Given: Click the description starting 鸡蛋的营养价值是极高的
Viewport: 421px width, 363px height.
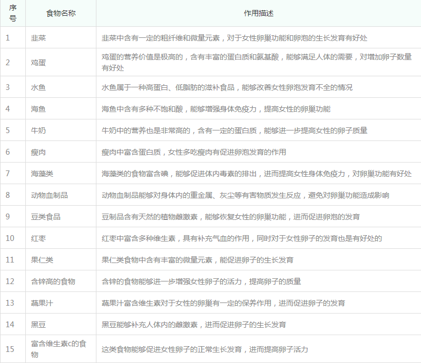Looking at the screenshot, I should (257, 63).
